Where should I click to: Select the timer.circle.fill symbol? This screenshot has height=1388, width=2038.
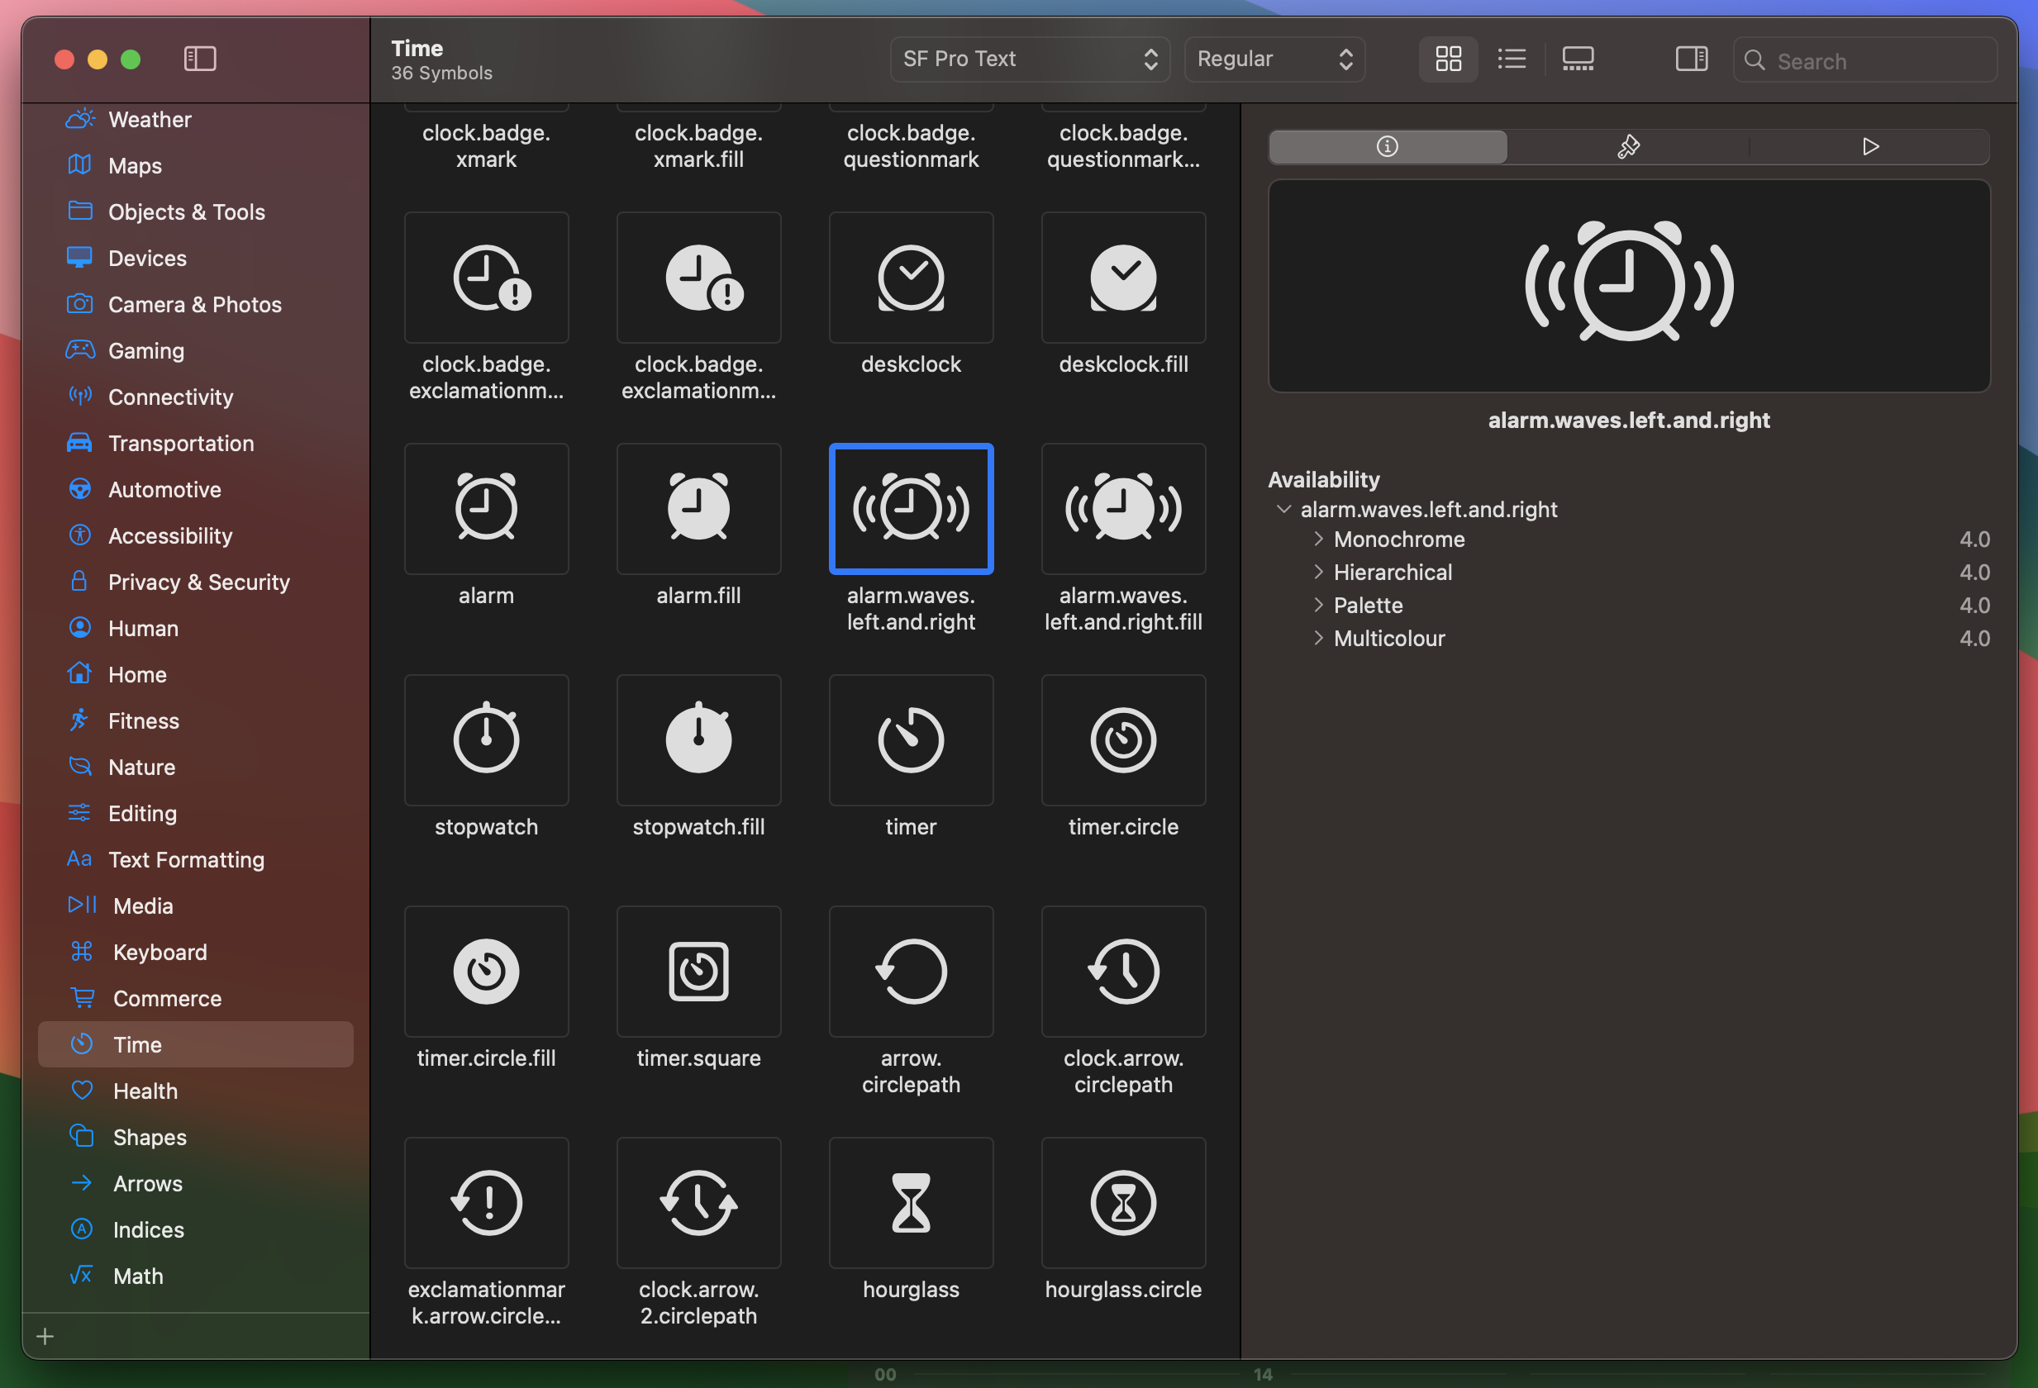tap(487, 972)
